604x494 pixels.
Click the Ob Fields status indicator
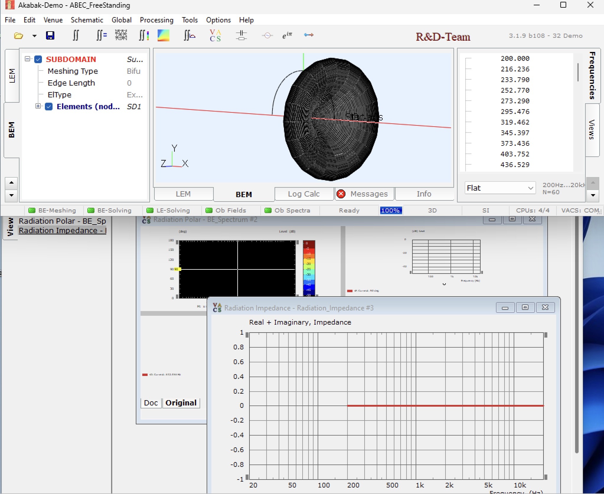point(226,210)
